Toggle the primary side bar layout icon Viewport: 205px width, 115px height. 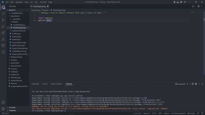tap(175, 2)
